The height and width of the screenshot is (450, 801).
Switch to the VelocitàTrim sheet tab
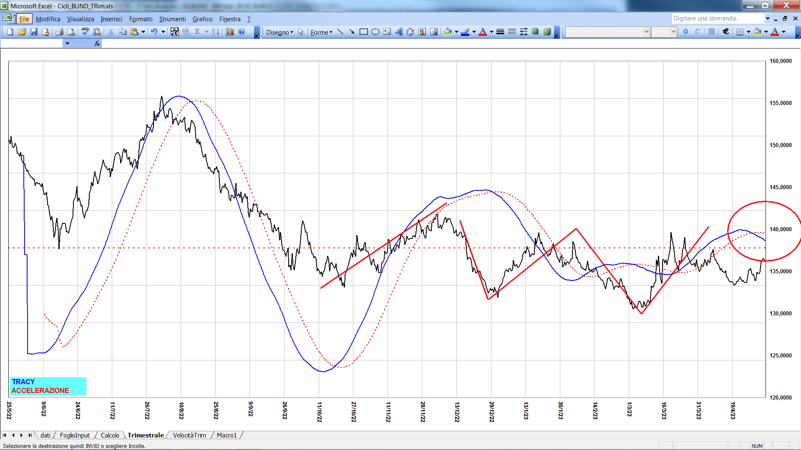coord(189,435)
